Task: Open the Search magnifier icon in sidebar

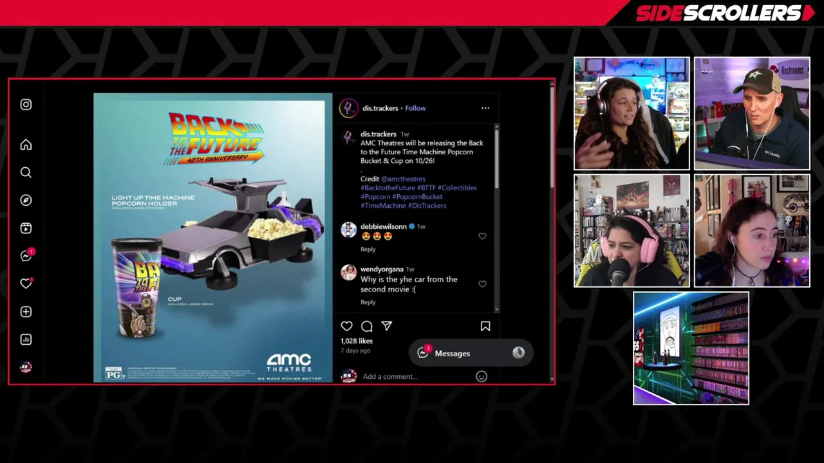Action: [26, 172]
